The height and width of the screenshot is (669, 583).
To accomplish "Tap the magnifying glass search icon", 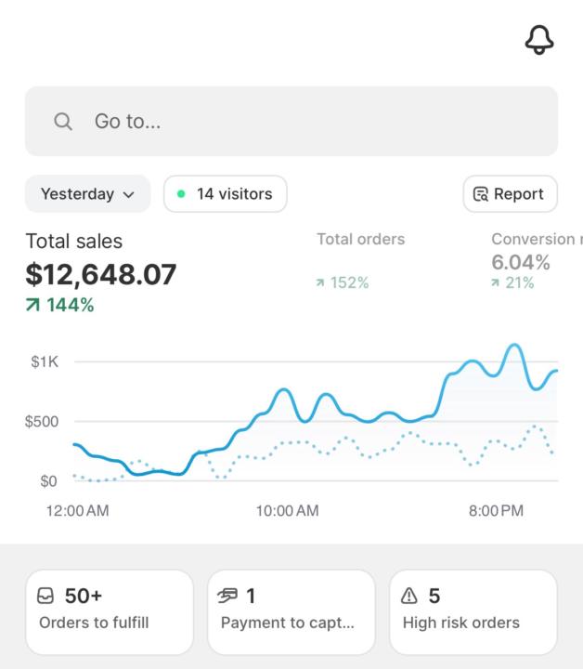I will point(63,122).
